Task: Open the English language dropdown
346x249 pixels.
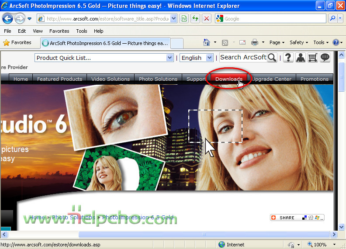Action: (x=196, y=58)
